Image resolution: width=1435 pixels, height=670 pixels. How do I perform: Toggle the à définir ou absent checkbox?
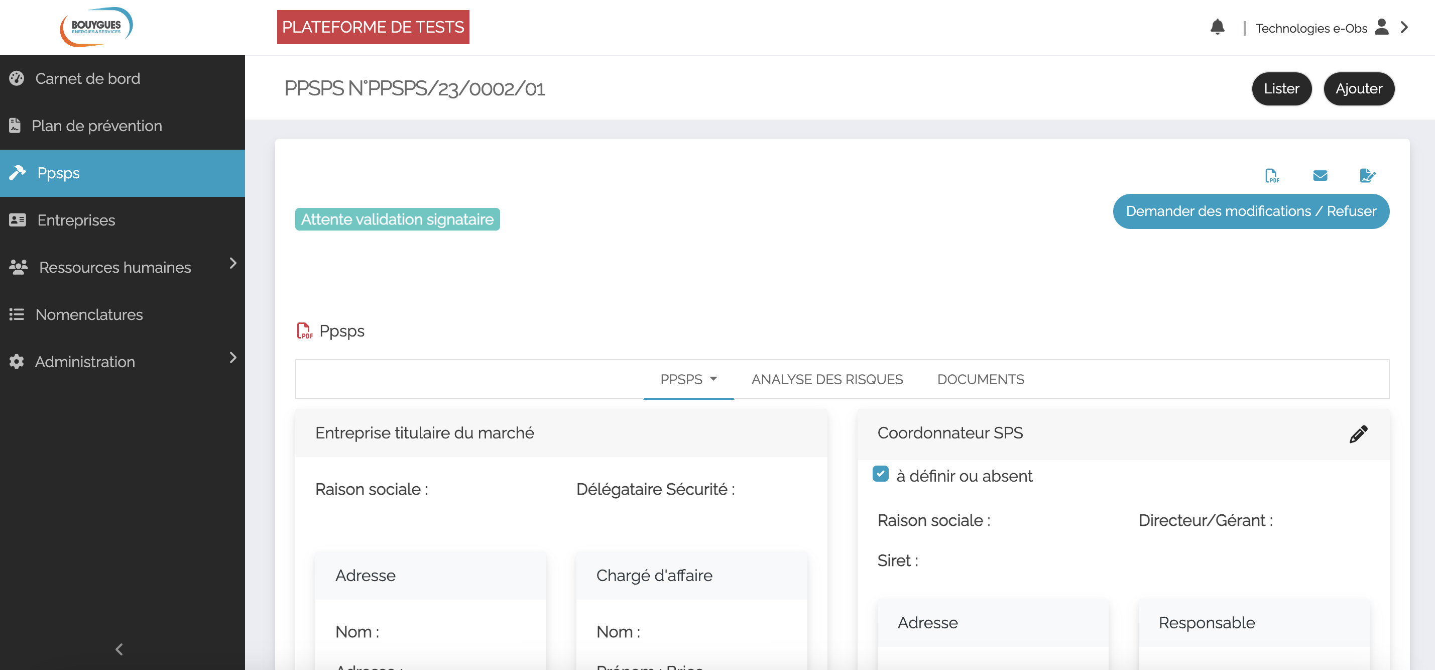(x=880, y=474)
